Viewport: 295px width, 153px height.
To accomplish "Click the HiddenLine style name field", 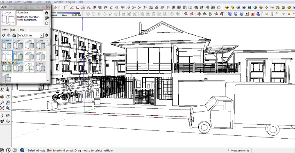I will [x=30, y=12].
